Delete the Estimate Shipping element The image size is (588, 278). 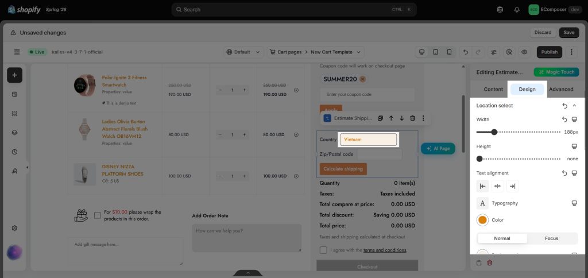pos(412,118)
